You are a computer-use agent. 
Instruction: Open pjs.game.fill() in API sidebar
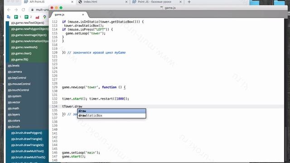click(x=19, y=59)
